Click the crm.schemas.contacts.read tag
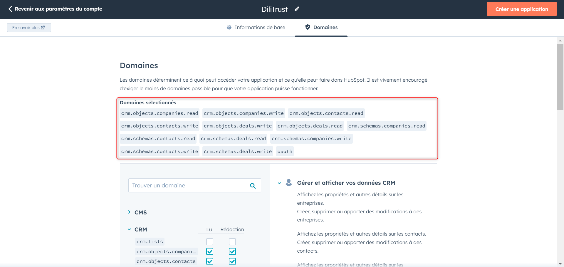564x267 pixels. click(x=158, y=139)
